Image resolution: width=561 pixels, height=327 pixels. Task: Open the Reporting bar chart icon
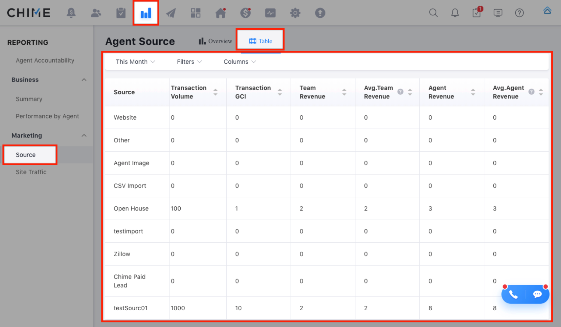tap(146, 13)
